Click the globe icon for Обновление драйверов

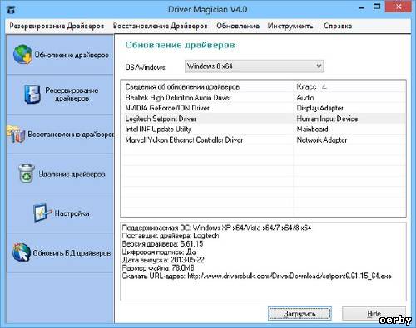click(x=22, y=55)
